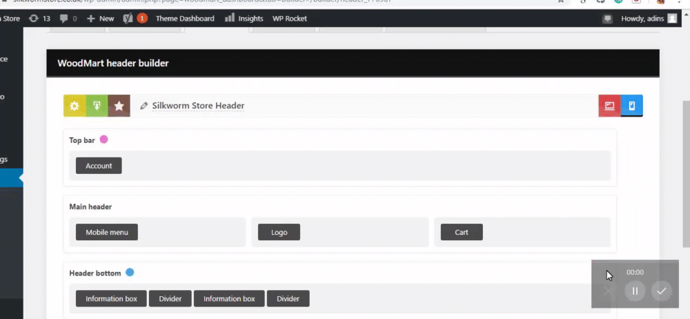The width and height of the screenshot is (690, 319).
Task: Open Theme Dashboard in admin bar
Action: click(x=185, y=19)
